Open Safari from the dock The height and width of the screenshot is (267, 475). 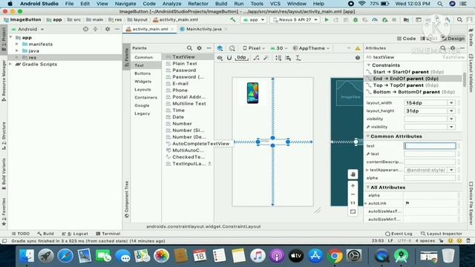[x=65, y=256]
